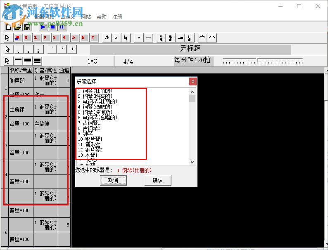Viewport: 328px width, 250px height.
Task: Insert a fermata arc with dot
Action: pos(202,38)
